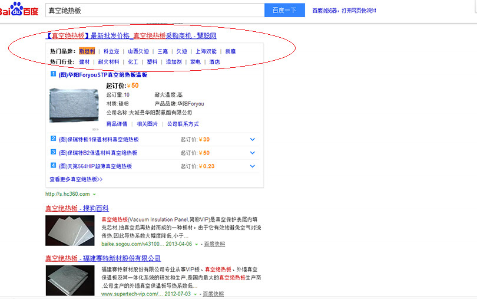Expand the 保瑞特B2 listing chevron
Image resolution: width=477 pixels, height=299 pixels.
click(x=252, y=153)
